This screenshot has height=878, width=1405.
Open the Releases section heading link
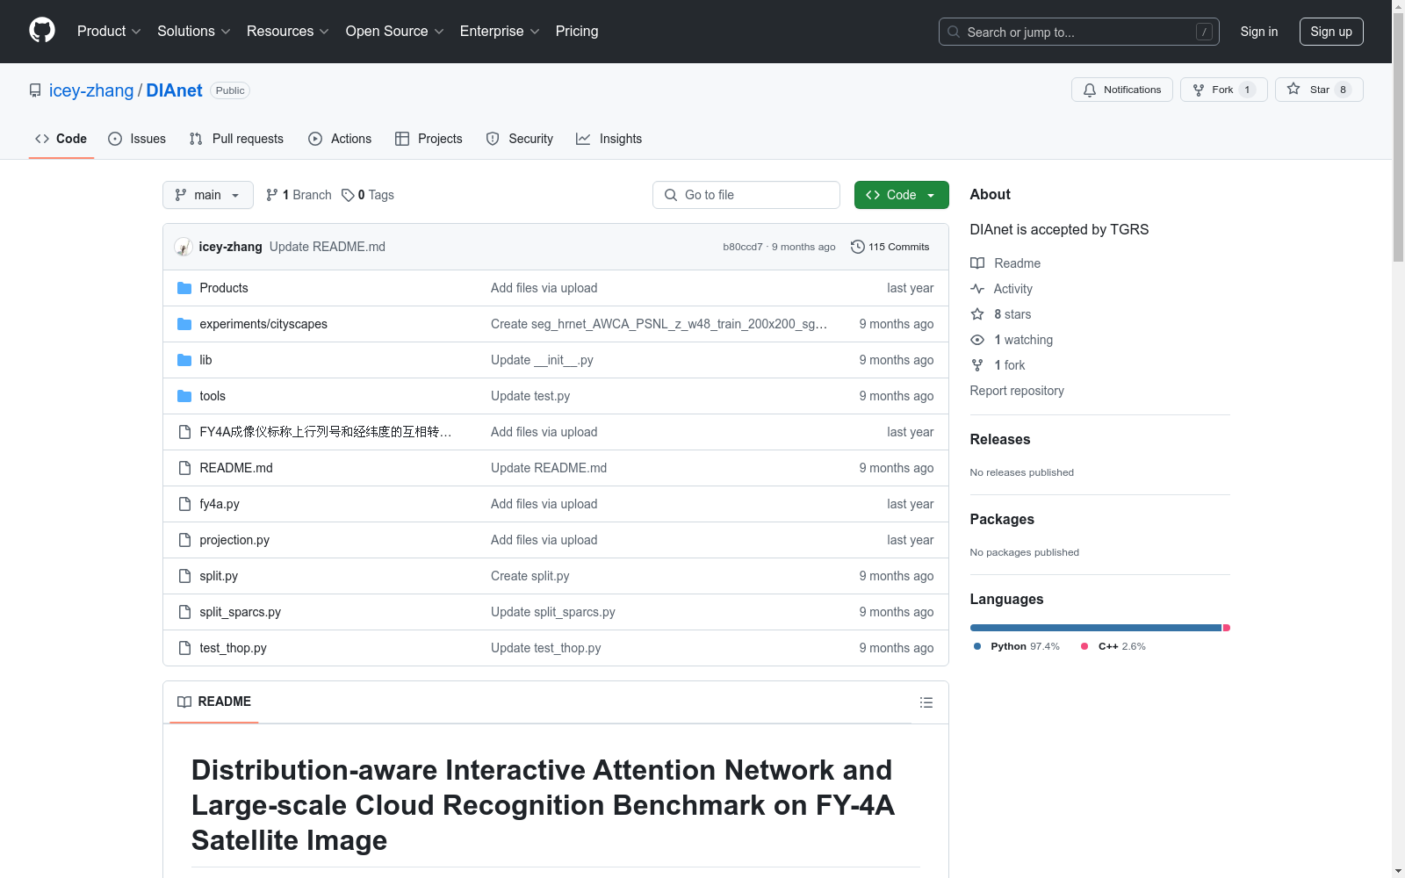tap(1000, 439)
